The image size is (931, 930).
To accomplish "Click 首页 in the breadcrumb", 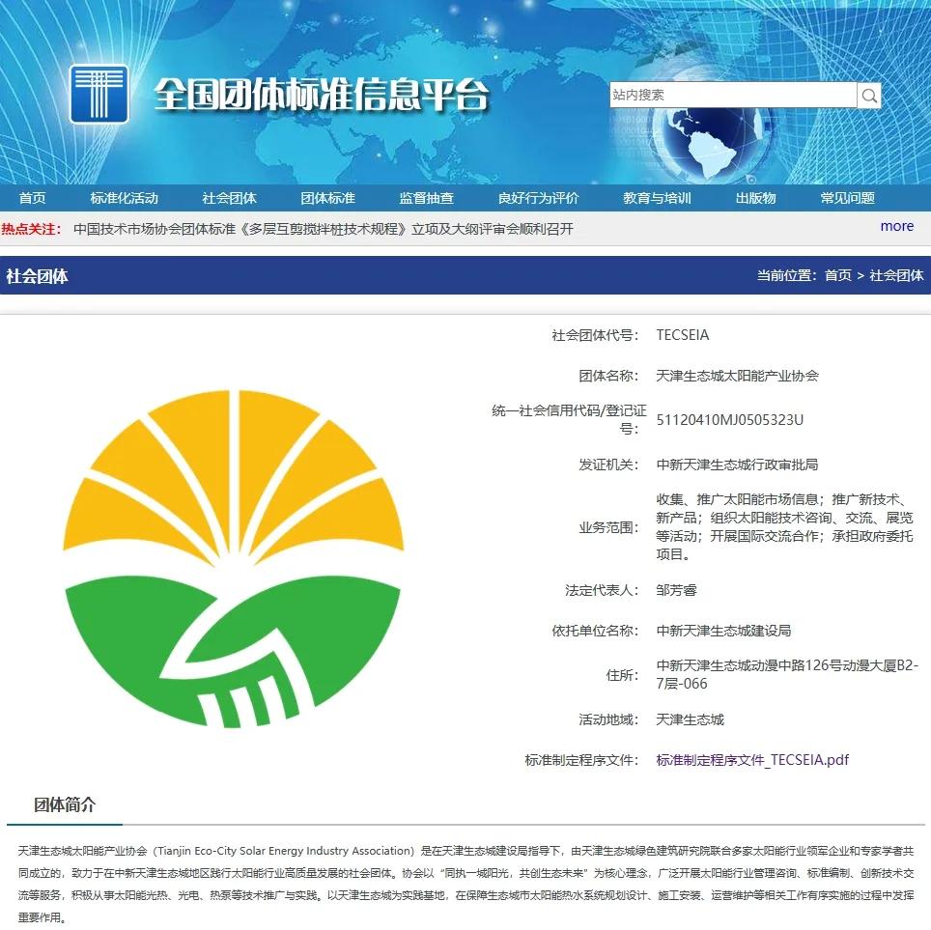I will coord(837,275).
